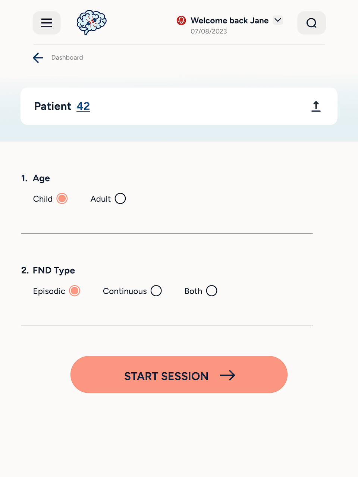The height and width of the screenshot is (477, 358).
Task: Open the Dashboard breadcrumb
Action: (x=67, y=58)
